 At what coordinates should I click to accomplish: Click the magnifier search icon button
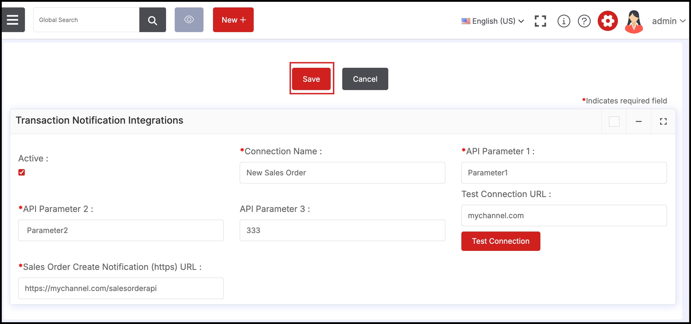[x=152, y=20]
